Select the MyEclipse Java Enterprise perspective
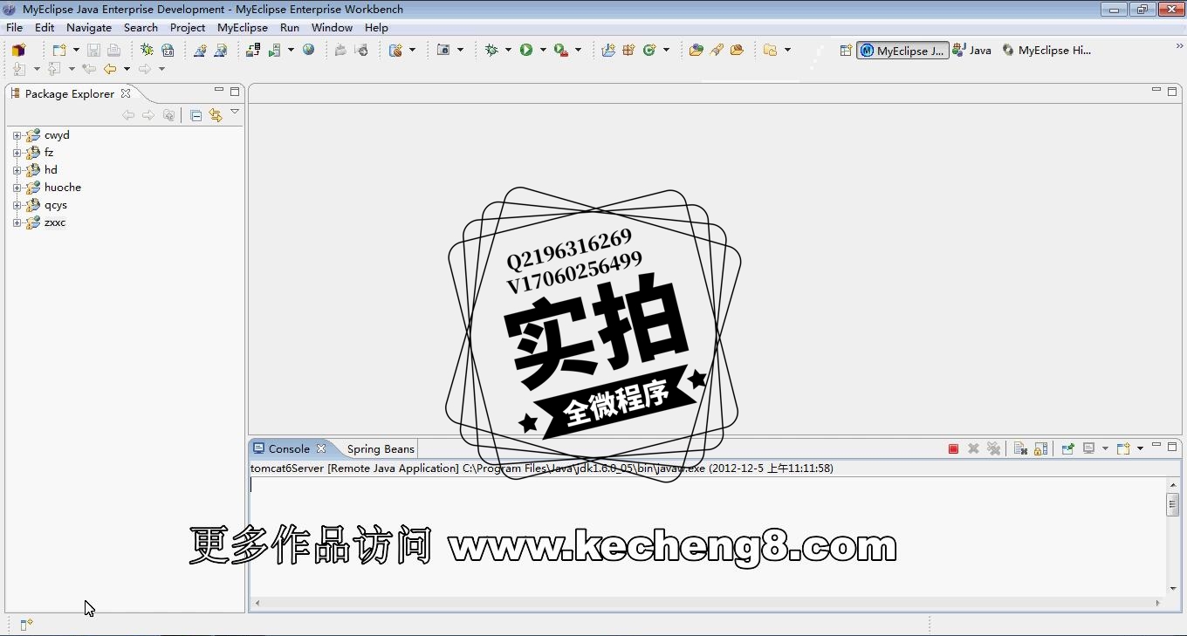 pos(903,50)
